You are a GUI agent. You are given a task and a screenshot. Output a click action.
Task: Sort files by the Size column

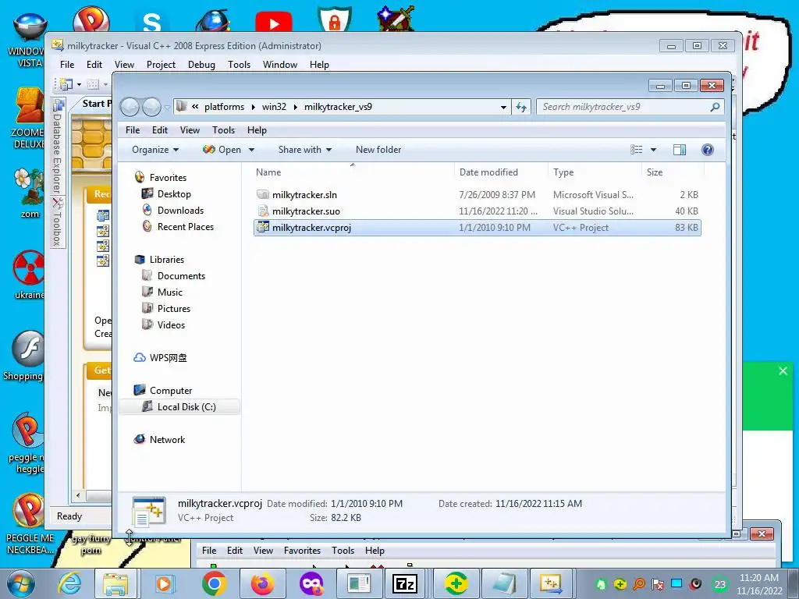point(672,172)
